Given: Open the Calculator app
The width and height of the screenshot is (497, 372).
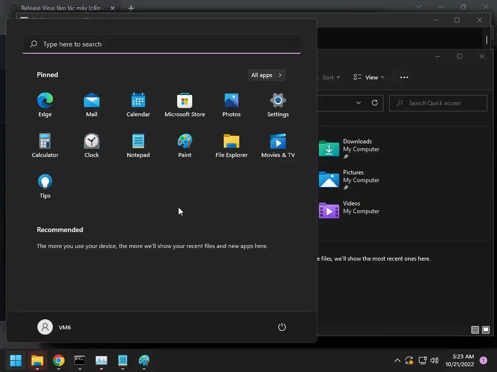Looking at the screenshot, I should coord(45,146).
